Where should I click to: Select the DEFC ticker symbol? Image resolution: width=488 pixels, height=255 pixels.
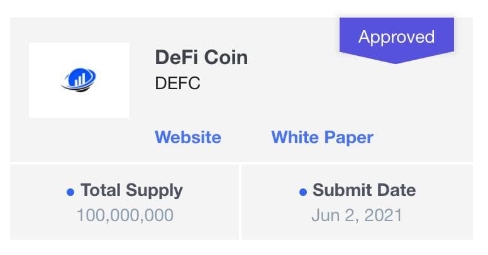pos(177,84)
